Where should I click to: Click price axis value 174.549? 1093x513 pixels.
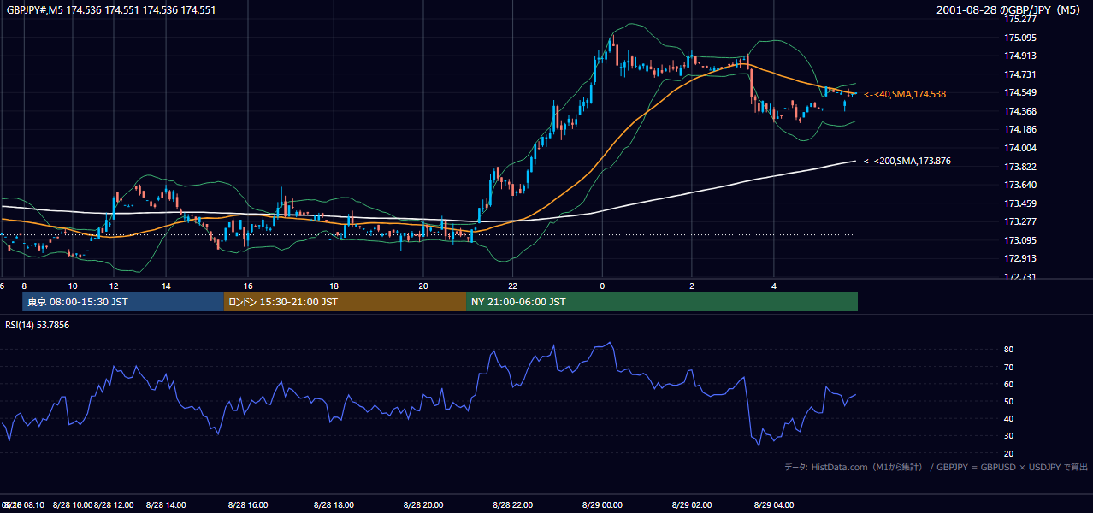coord(1019,92)
